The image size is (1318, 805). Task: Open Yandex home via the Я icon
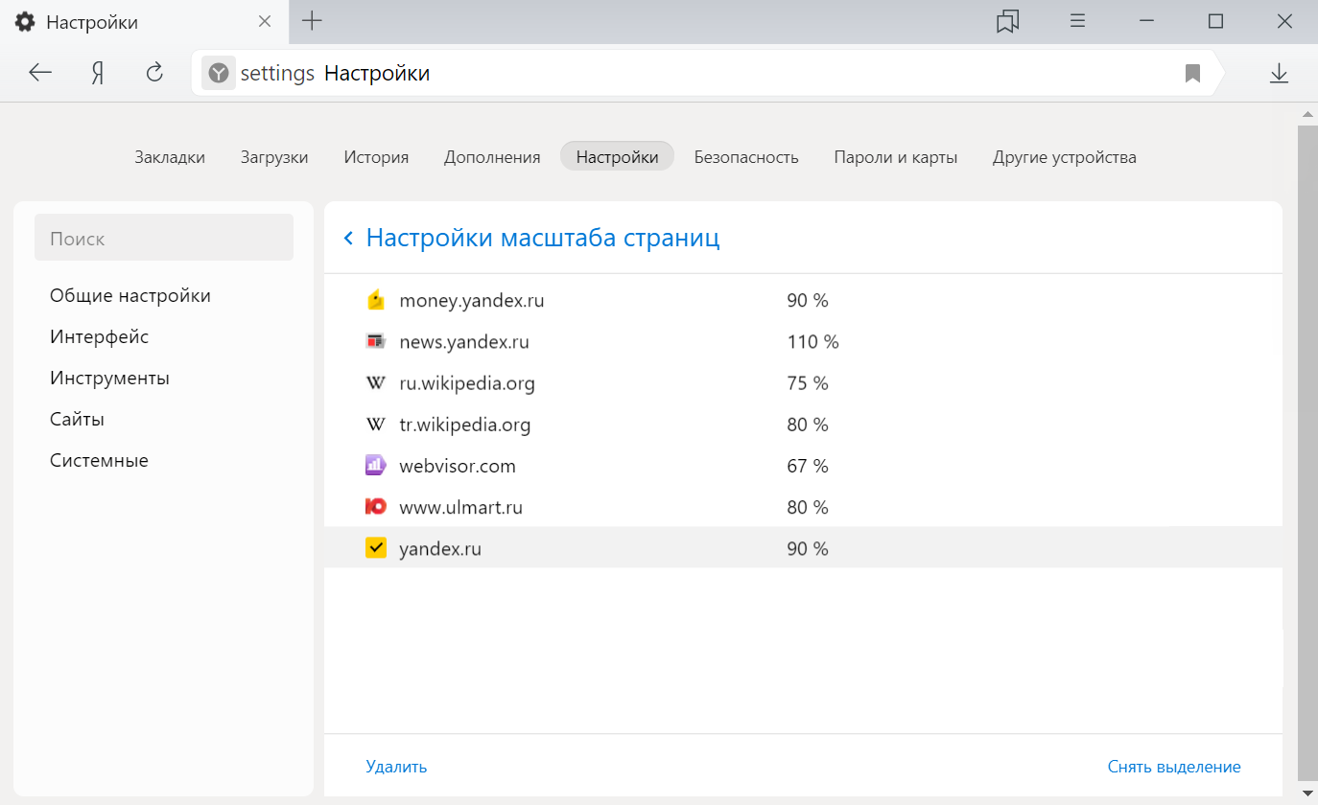pos(98,73)
